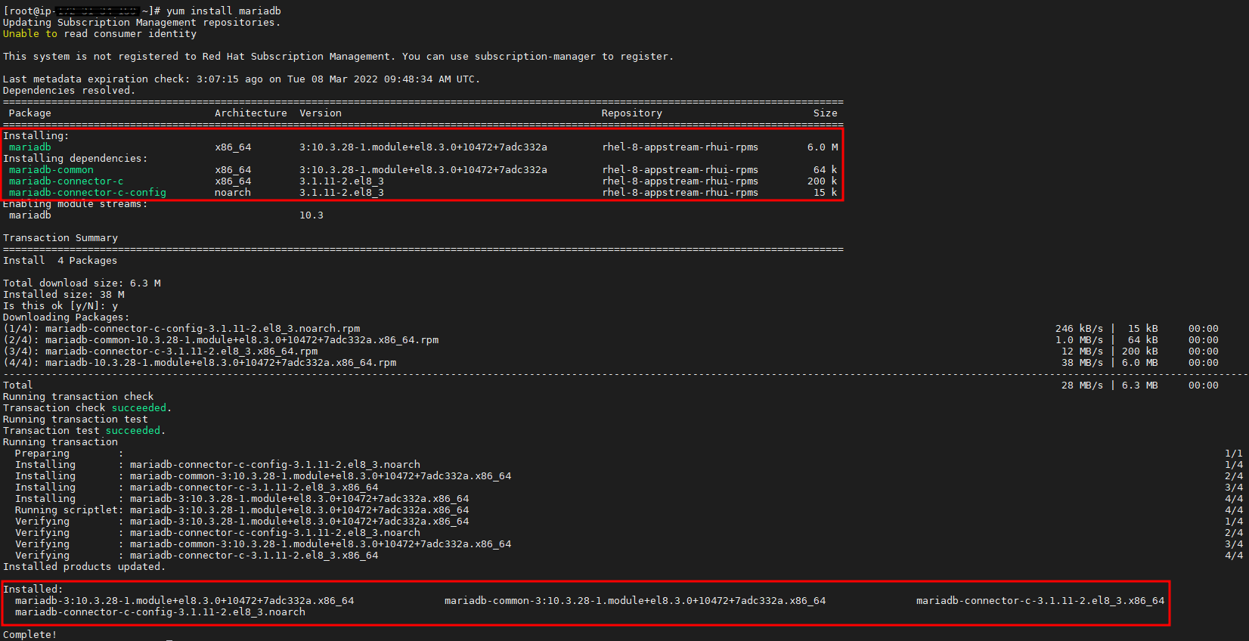The image size is (1249, 641).
Task: Click 'Downloading Packages:' line
Action: pyautogui.click(x=67, y=317)
